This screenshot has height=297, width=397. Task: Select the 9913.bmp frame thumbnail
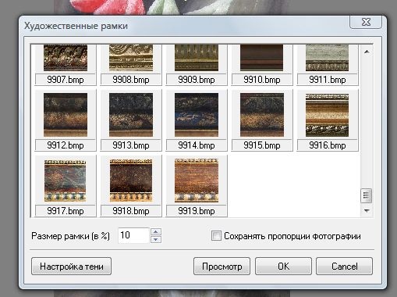tap(131, 115)
